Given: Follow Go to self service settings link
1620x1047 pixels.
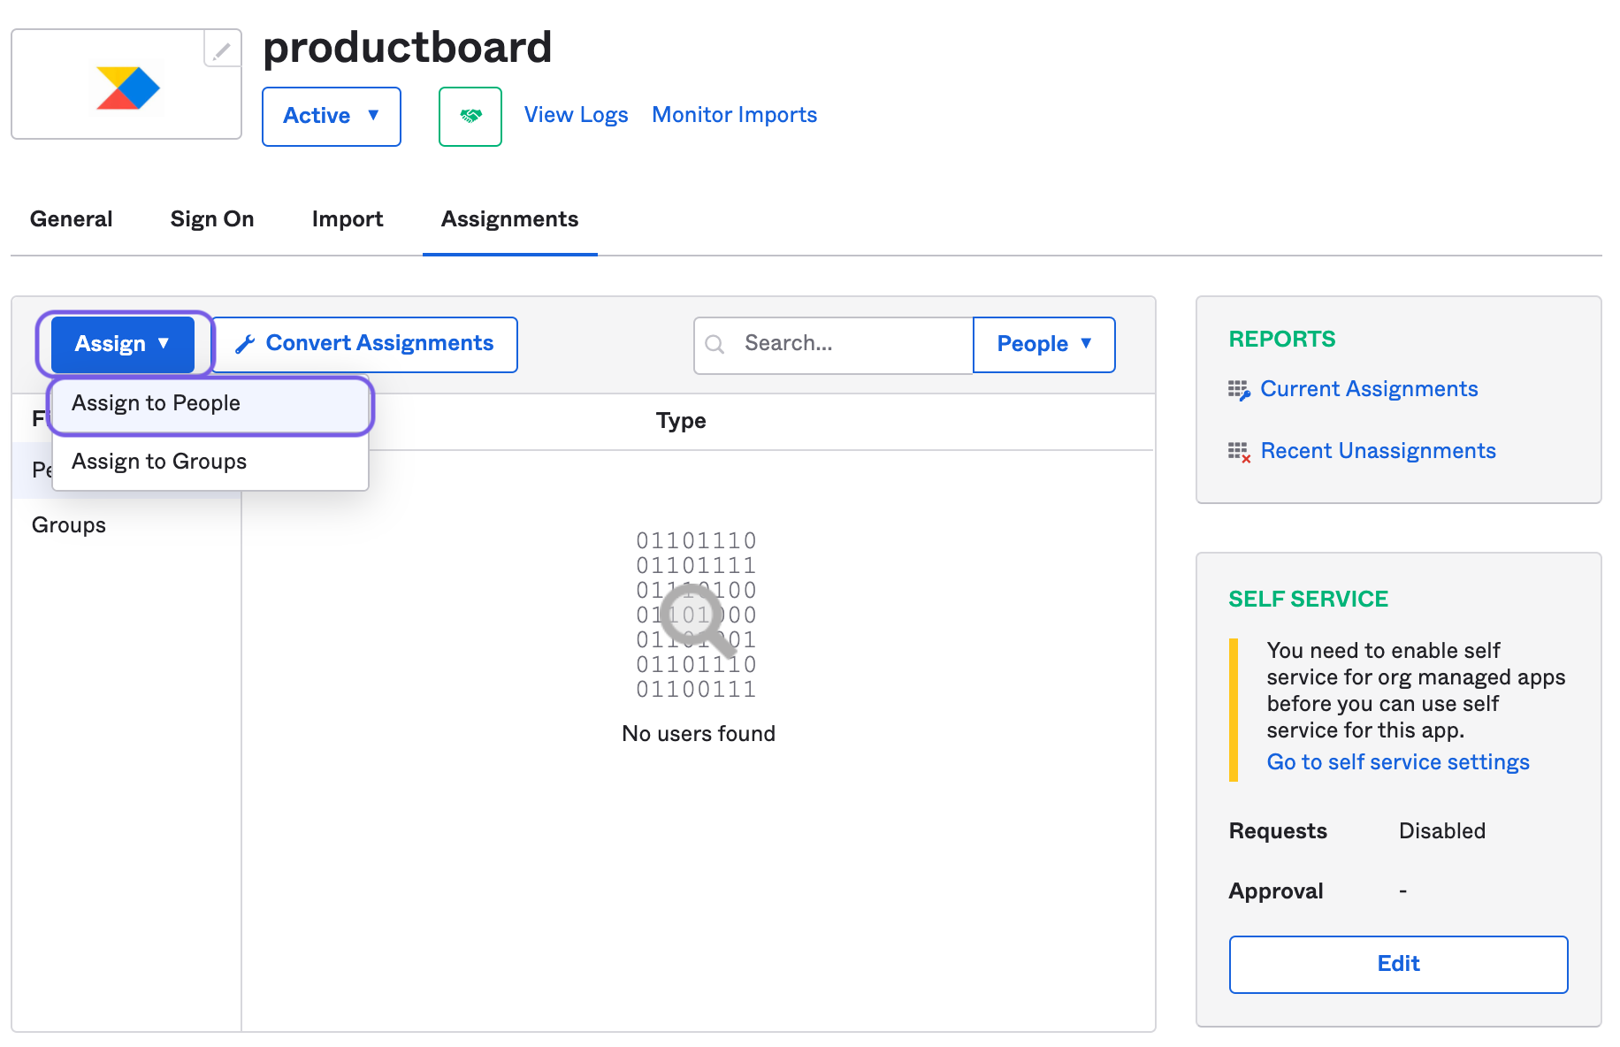Looking at the screenshot, I should [x=1398, y=762].
